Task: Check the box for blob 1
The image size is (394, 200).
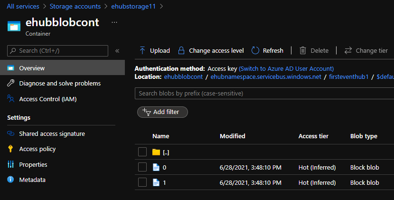Action: 142,182
